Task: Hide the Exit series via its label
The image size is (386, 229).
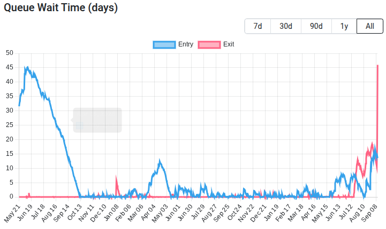Action: (229, 44)
